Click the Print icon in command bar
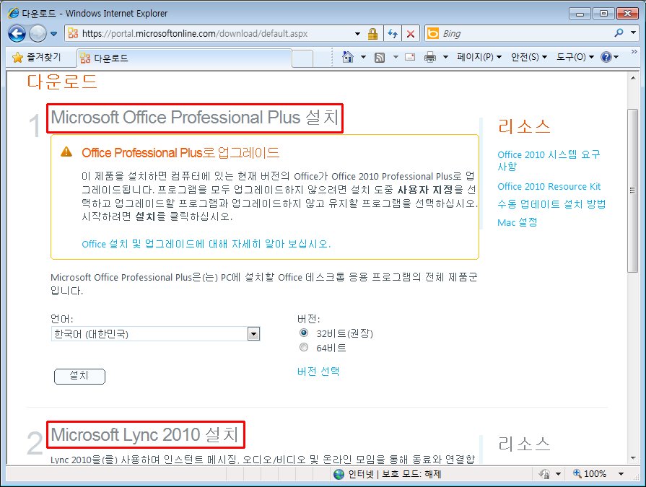Screen dimensions: 646x487 tap(430, 57)
